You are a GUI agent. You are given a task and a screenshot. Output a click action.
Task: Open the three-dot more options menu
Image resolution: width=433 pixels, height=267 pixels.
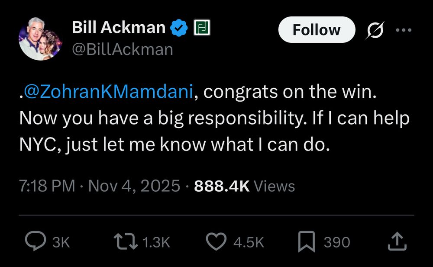pyautogui.click(x=403, y=30)
